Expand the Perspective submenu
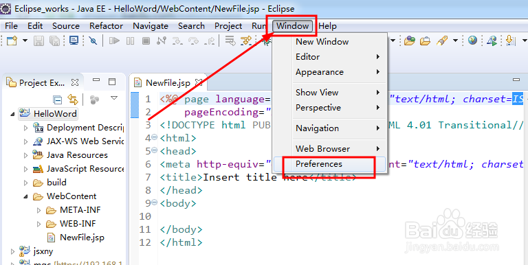This screenshot has width=528, height=265. tap(329, 108)
